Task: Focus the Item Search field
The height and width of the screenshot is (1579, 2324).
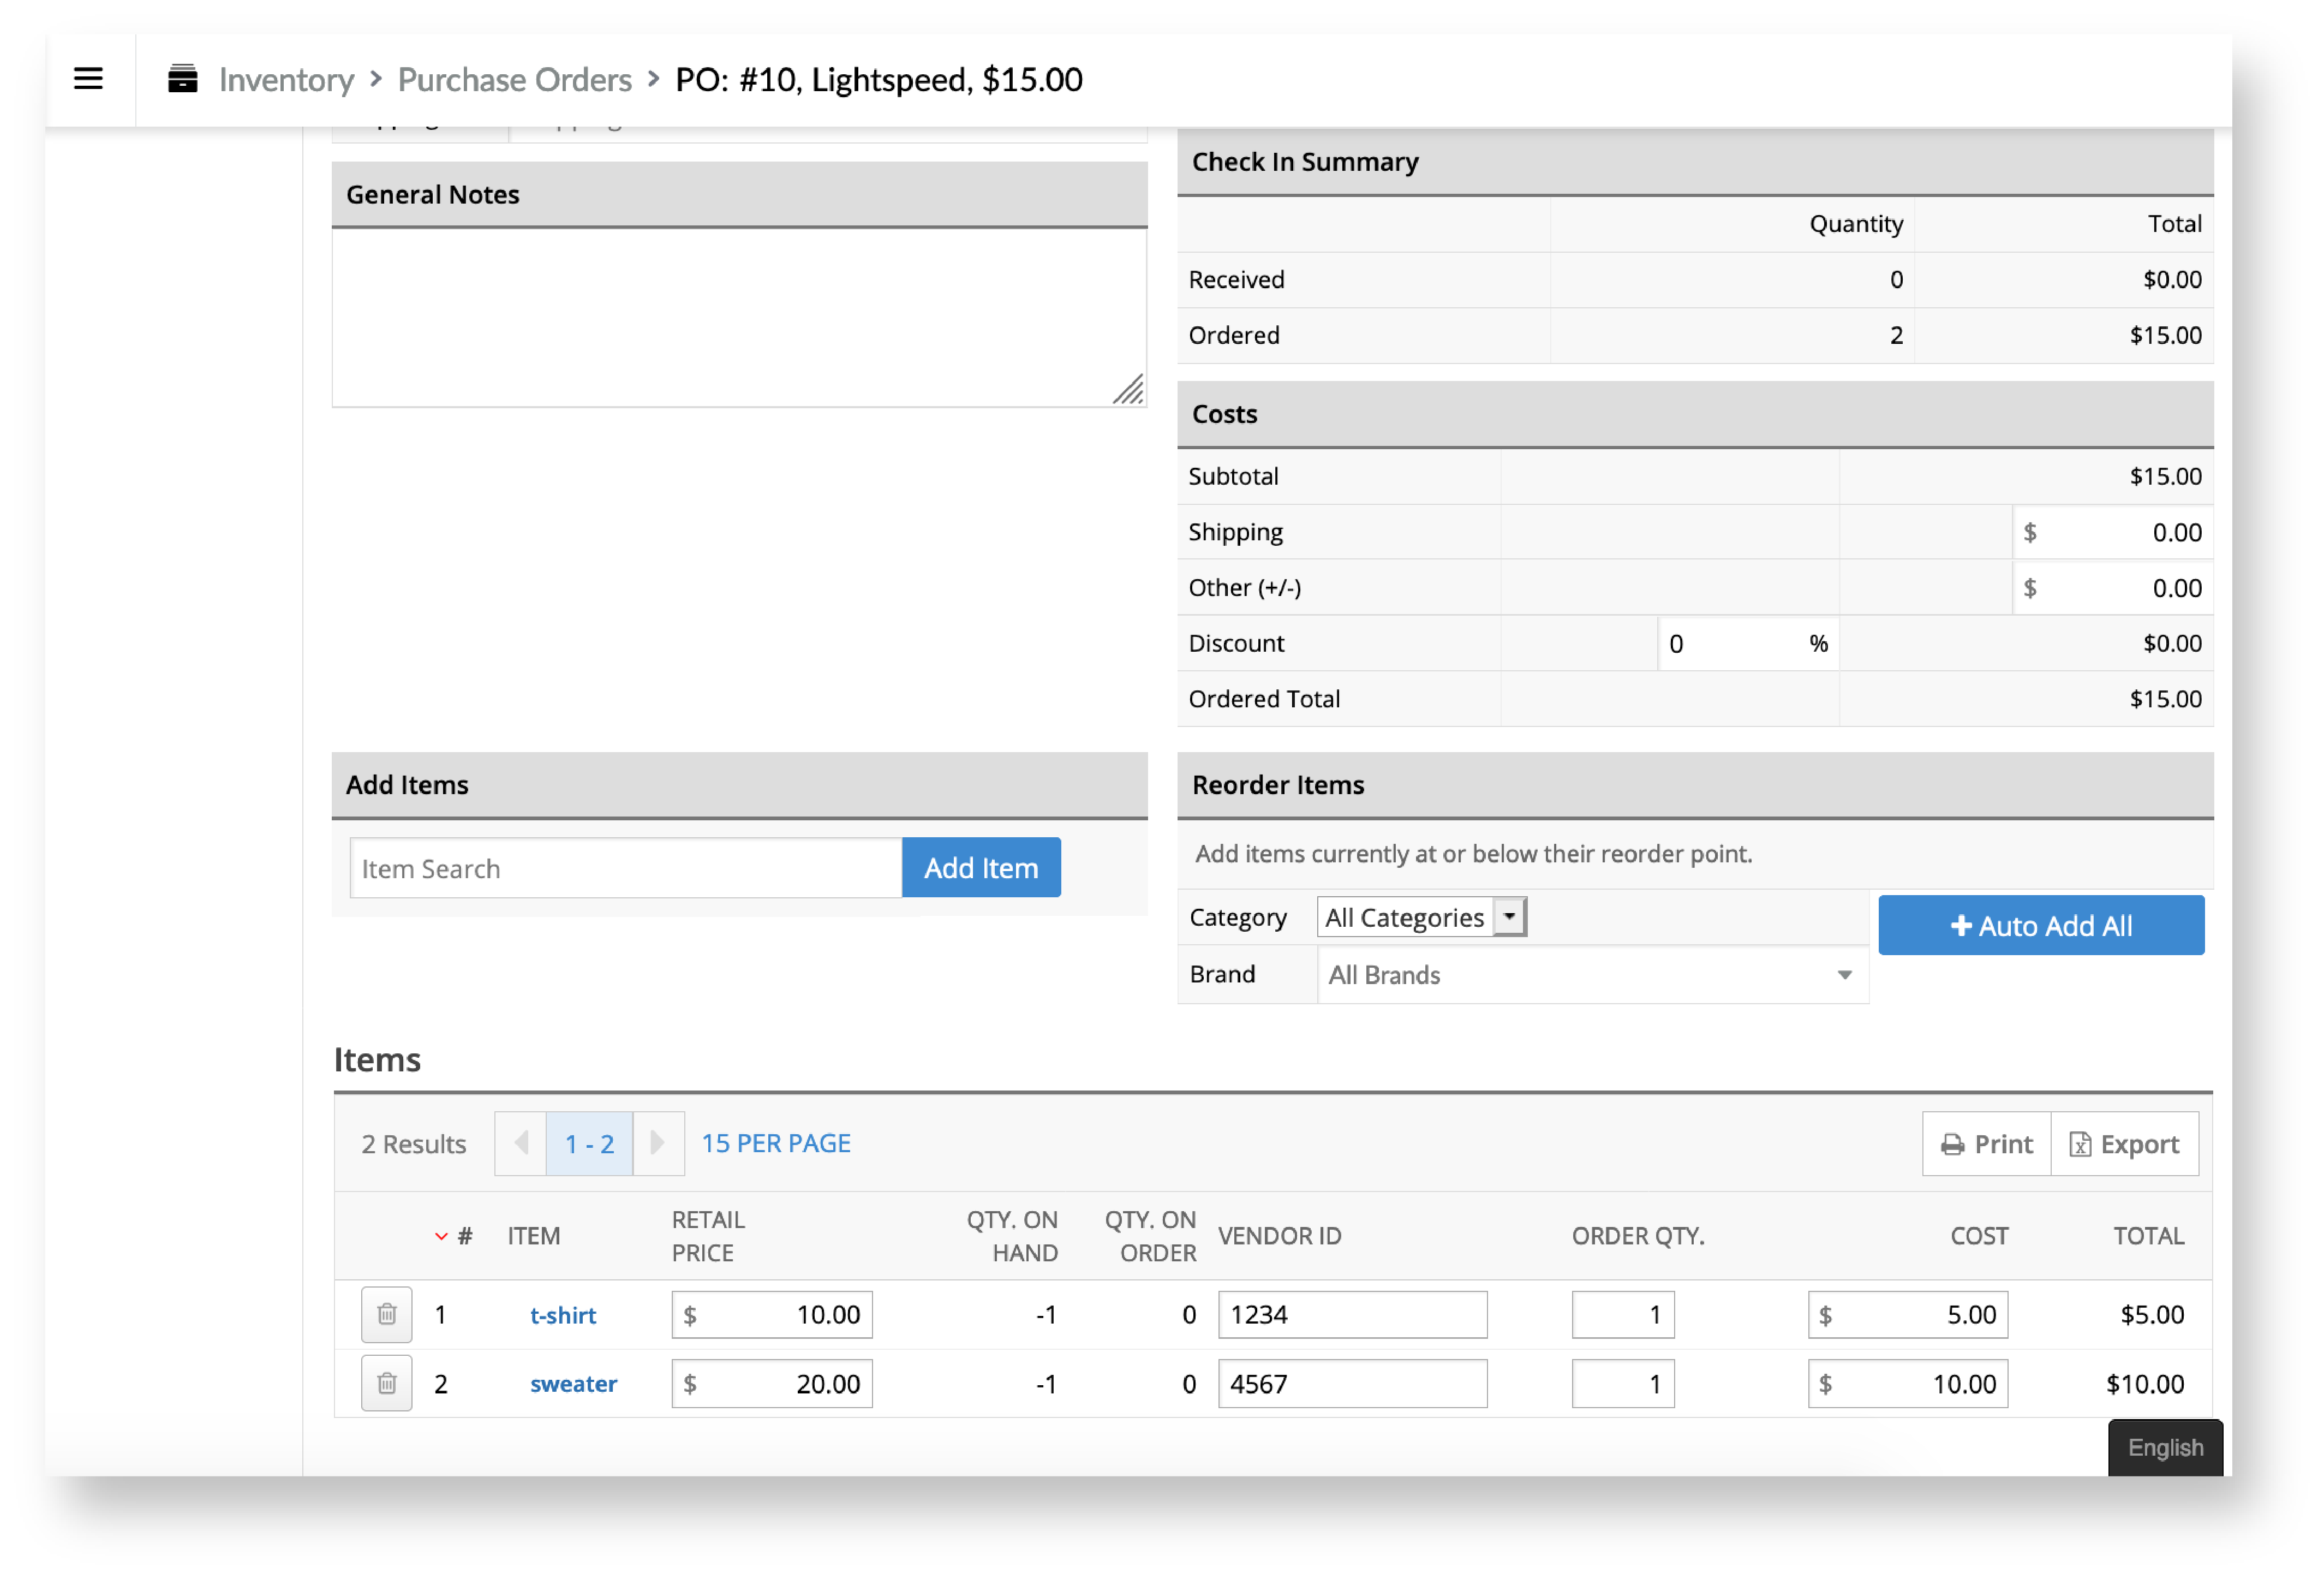Action: click(x=626, y=868)
